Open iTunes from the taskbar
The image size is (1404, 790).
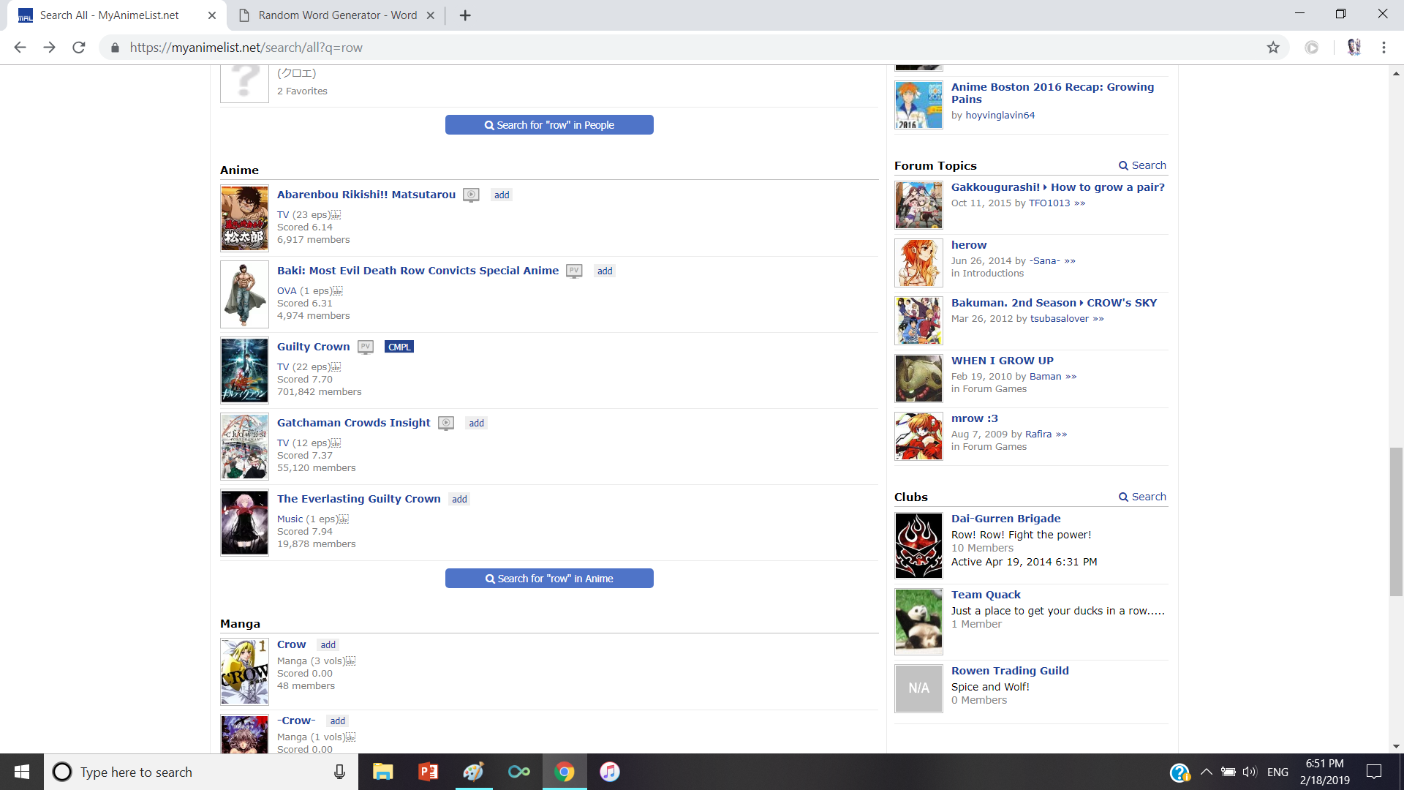tap(609, 772)
